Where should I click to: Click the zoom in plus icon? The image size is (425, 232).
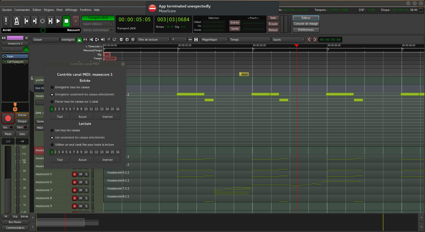127,40
